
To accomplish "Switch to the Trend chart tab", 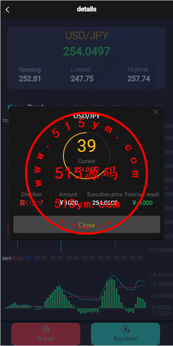I will click(x=35, y=105).
